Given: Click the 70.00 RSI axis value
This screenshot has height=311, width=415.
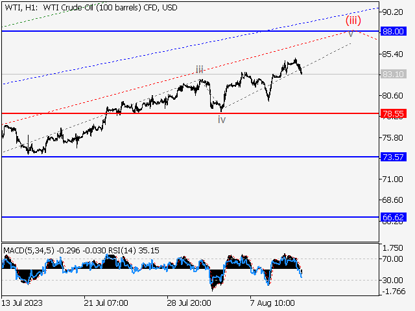Looking at the screenshot, I should click(393, 259).
